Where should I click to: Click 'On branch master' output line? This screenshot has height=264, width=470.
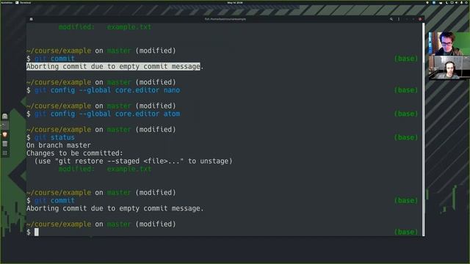(59, 145)
